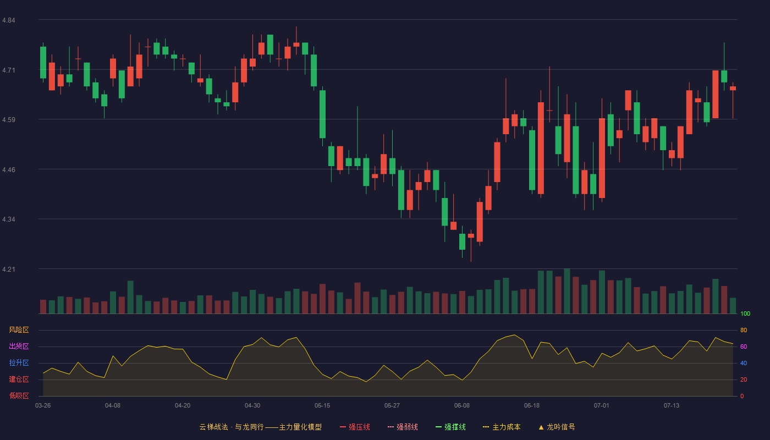Toggle the 强压线 legend series

click(x=355, y=427)
